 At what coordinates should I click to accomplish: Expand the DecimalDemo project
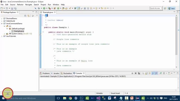(x=2, y=19)
